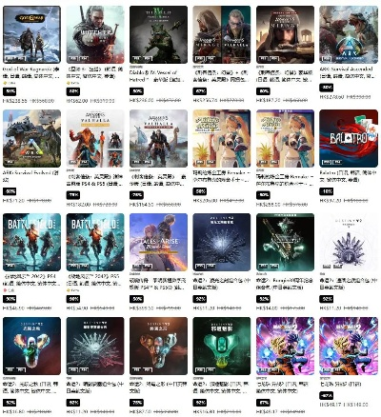Image resolution: width=381 pixels, height=417 pixels.
Task: Click the platform tags on the God of War cover
Action: pos(15,59)
